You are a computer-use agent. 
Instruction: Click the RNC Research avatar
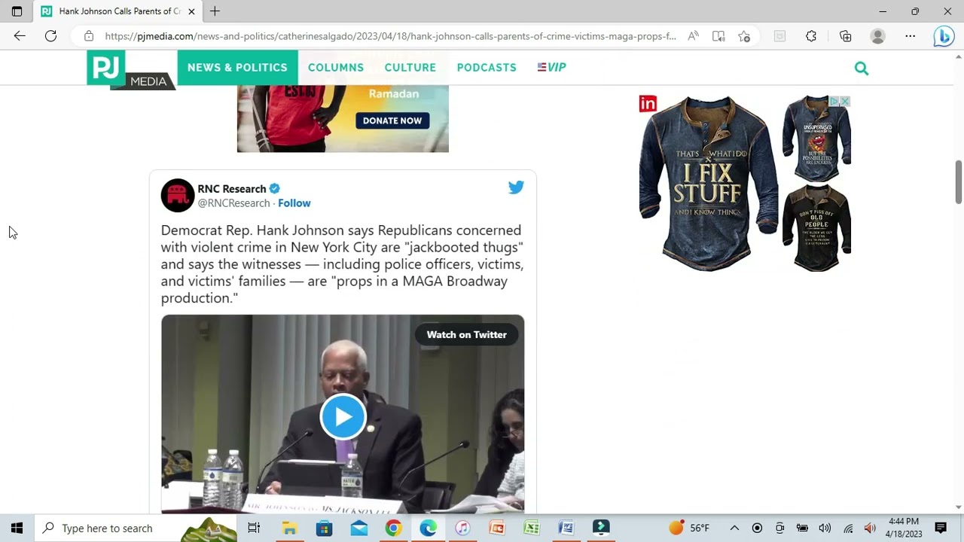178,196
